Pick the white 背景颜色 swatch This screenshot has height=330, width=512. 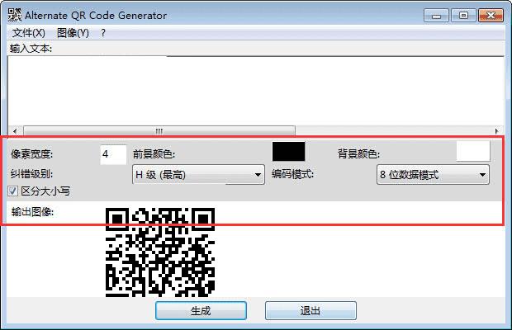pyautogui.click(x=473, y=151)
